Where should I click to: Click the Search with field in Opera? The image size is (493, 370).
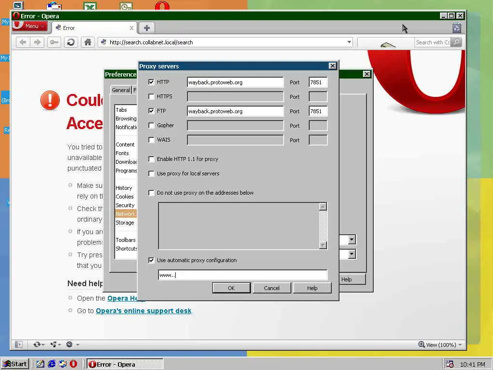click(x=433, y=42)
